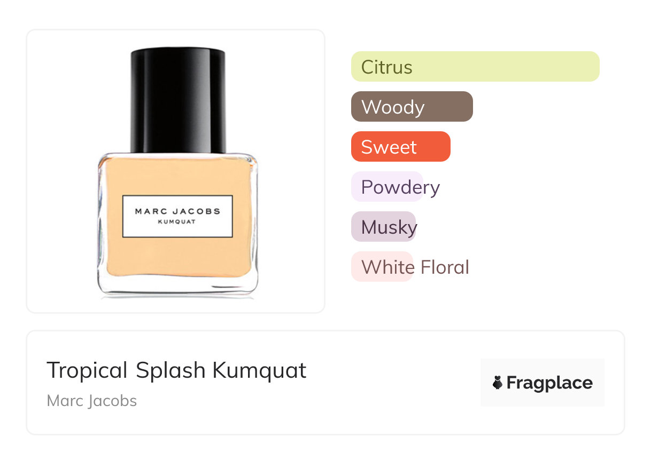This screenshot has width=651, height=461.
Task: Click the pink White Floral accord bar
Action: (x=382, y=267)
